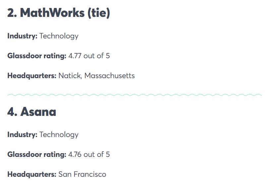
Task: Click the word Asana in the heading
Action: tap(38, 112)
